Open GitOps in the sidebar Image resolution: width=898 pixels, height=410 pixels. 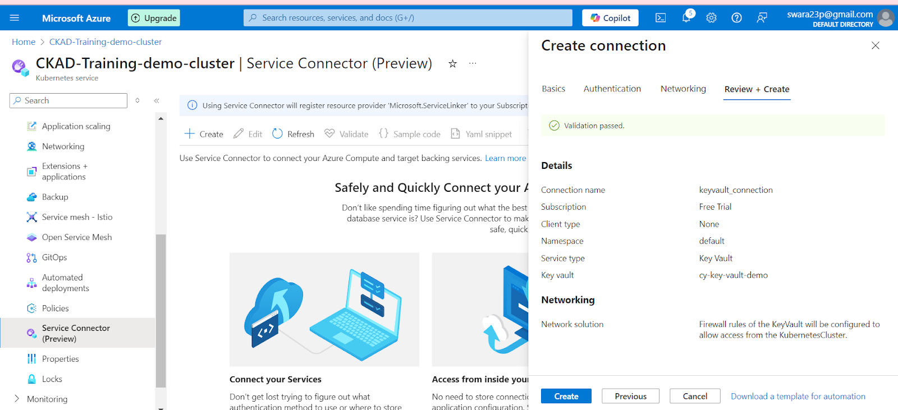coord(54,257)
